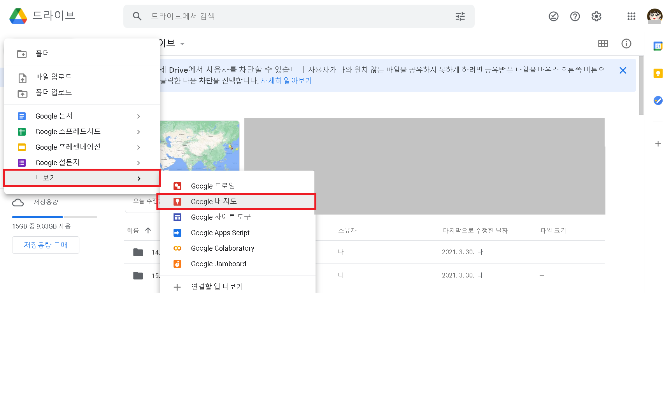Open search options filter icon
Screen dimensions: 670x419
[460, 16]
